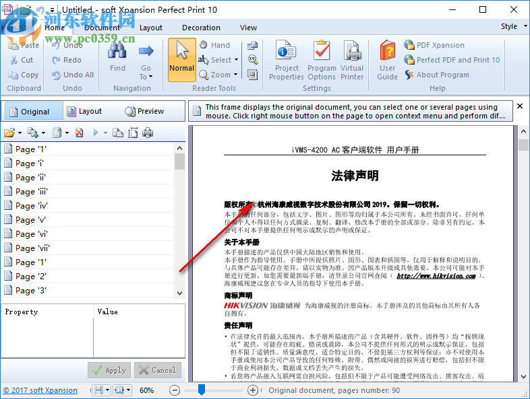The width and height of the screenshot is (530, 399).
Task: Click the Paste button
Action: (x=24, y=45)
